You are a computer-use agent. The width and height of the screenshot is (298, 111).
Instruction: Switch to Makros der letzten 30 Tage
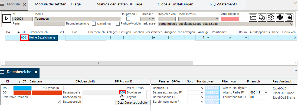[119, 4]
